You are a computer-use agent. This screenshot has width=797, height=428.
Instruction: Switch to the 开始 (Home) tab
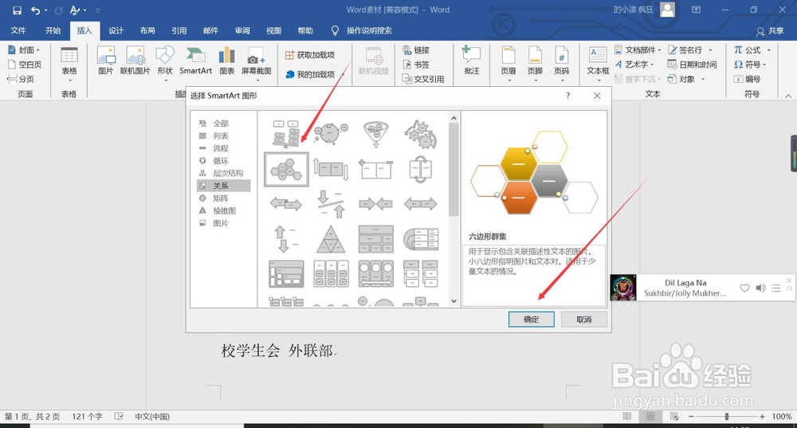(x=53, y=30)
